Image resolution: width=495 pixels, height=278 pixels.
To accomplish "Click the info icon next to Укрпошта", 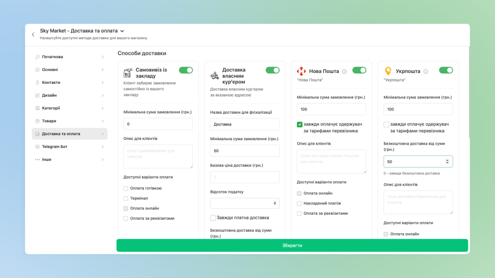I will pyautogui.click(x=426, y=72).
